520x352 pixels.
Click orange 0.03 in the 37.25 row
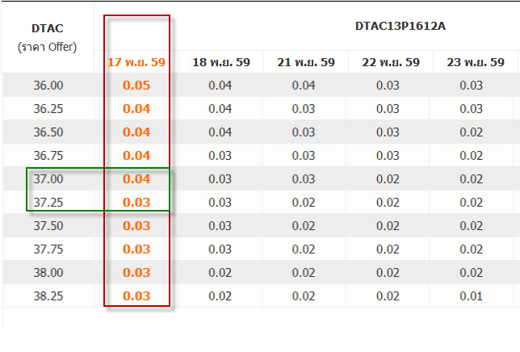(x=136, y=202)
